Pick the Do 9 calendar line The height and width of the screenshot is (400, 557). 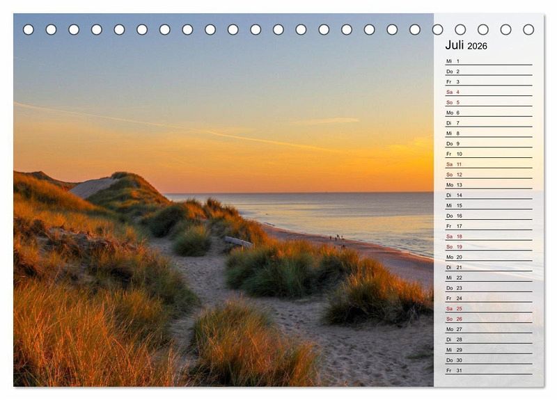coord(488,143)
